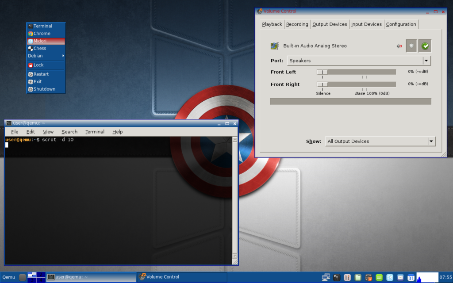Click the network computers icon in taskbar

click(x=326, y=277)
